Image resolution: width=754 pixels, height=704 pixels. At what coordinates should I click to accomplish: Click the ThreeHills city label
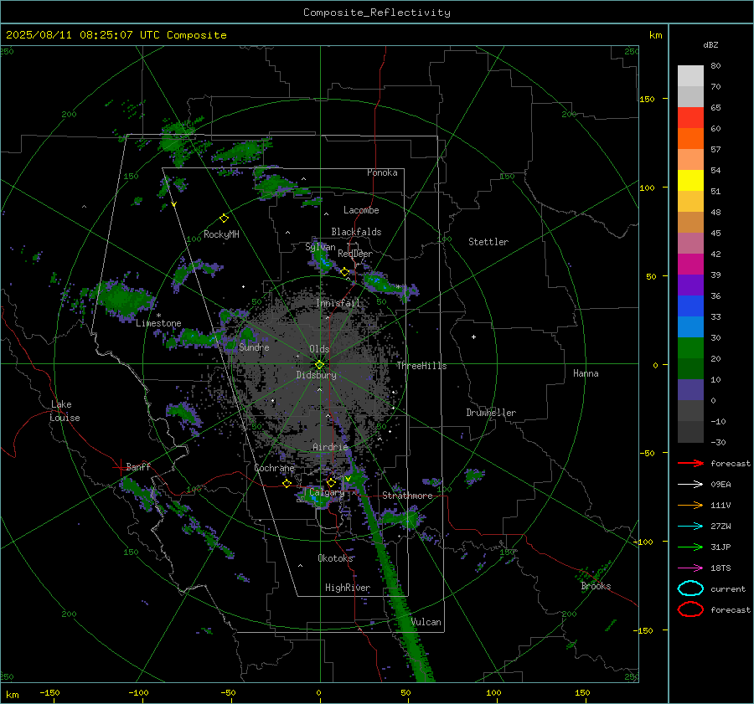[x=421, y=366]
